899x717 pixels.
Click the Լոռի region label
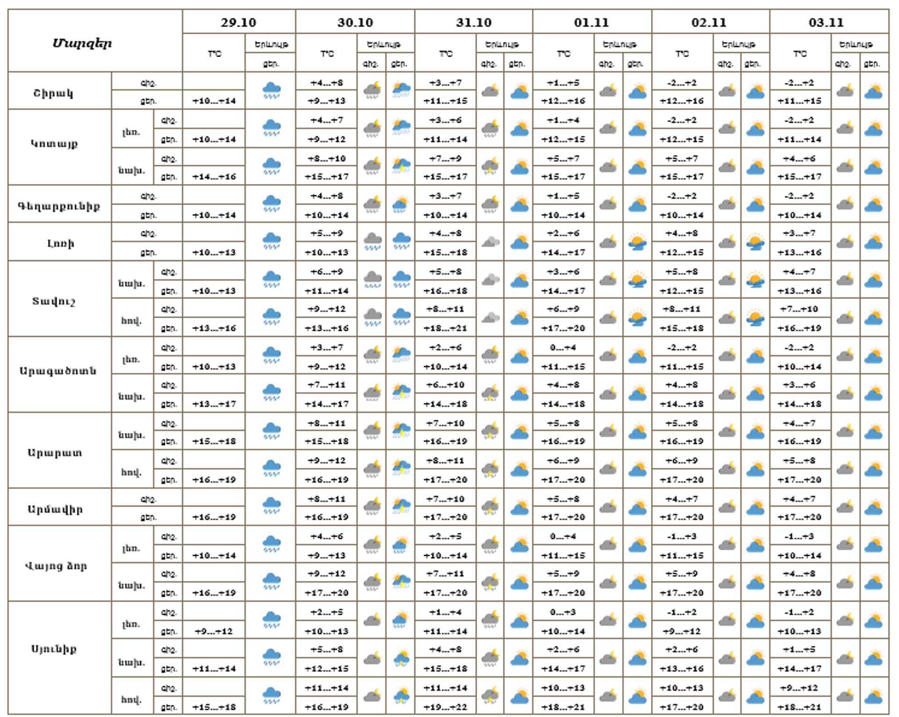(60, 243)
